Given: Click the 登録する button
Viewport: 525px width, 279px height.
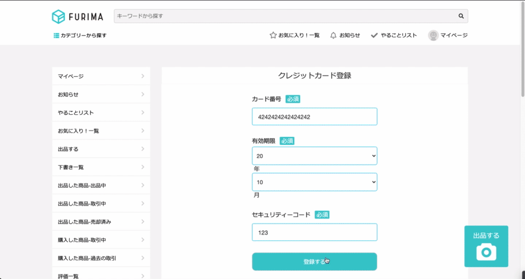Looking at the screenshot, I should 314,262.
